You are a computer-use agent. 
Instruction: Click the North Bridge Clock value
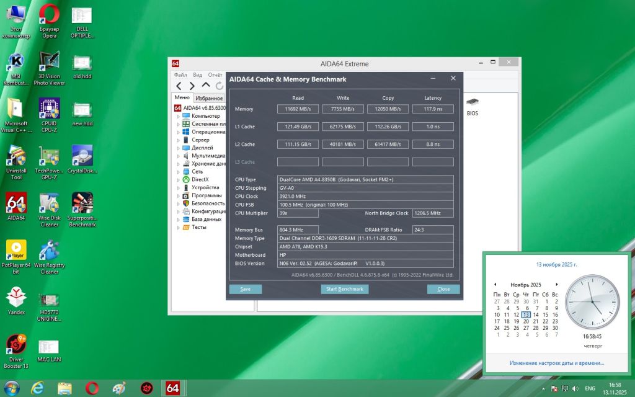(x=433, y=213)
